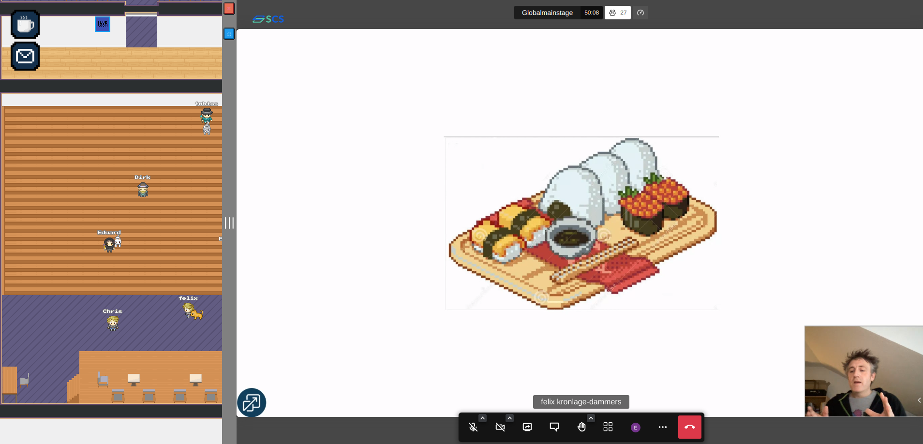Open participants list showing 27

tap(618, 13)
